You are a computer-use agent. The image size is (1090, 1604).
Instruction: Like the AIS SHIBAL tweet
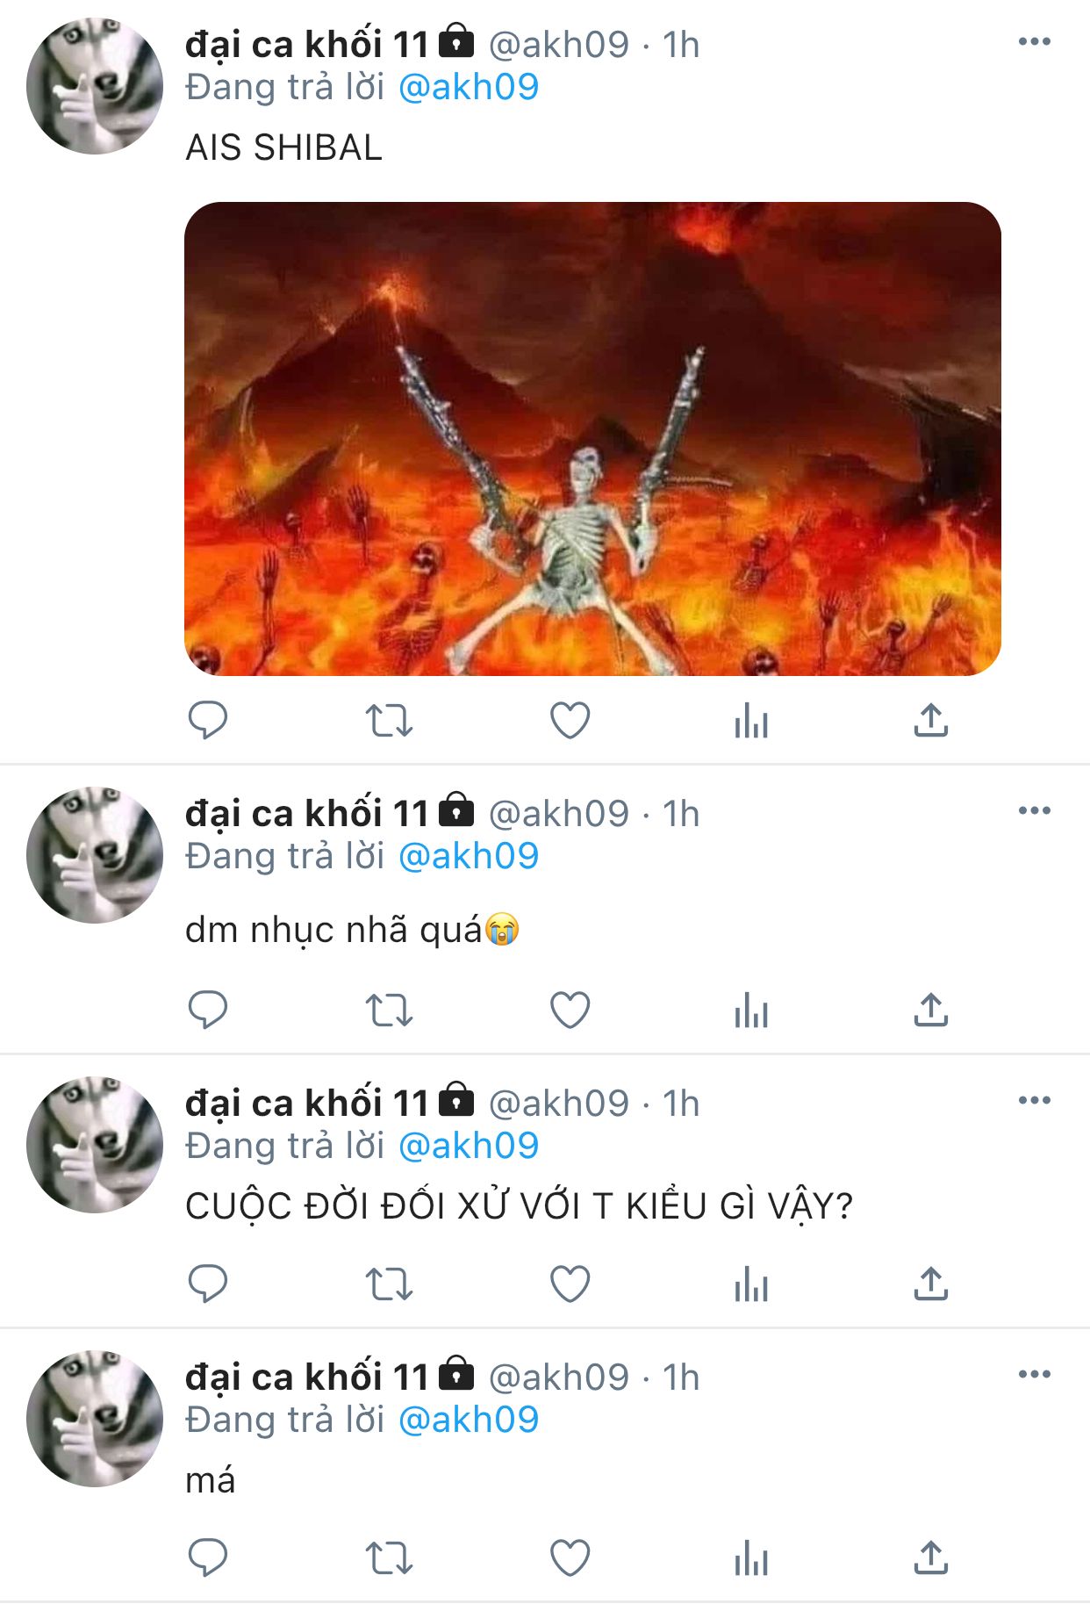click(x=570, y=721)
